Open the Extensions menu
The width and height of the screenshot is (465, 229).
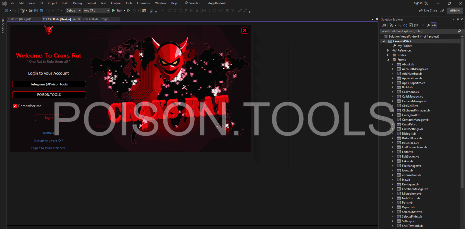pyautogui.click(x=143, y=3)
